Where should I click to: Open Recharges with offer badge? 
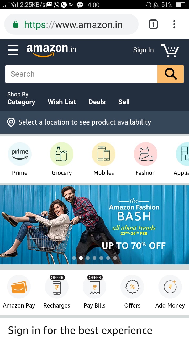coord(57,287)
